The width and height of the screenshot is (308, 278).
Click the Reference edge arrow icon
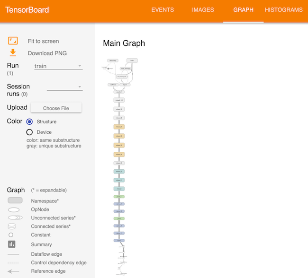[13, 271]
